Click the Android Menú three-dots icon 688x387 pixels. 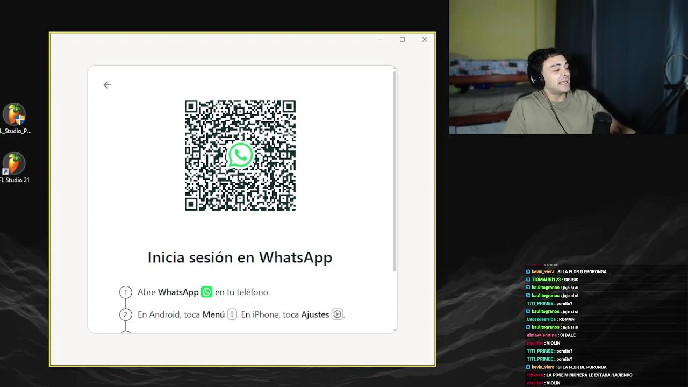232,314
